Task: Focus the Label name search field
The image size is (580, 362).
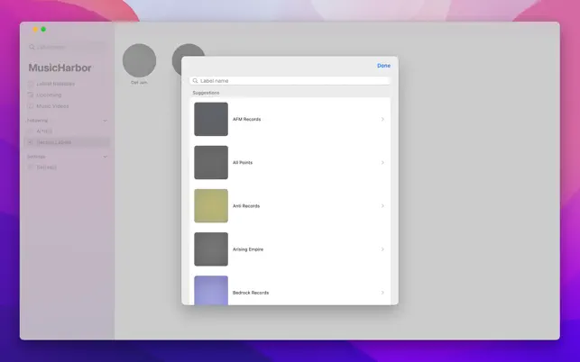Action: (290, 80)
